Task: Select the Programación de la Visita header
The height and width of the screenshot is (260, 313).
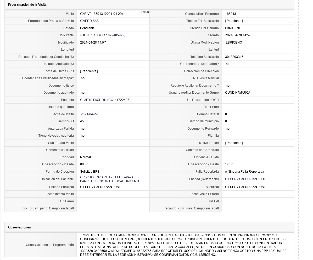Action: [x=27, y=5]
